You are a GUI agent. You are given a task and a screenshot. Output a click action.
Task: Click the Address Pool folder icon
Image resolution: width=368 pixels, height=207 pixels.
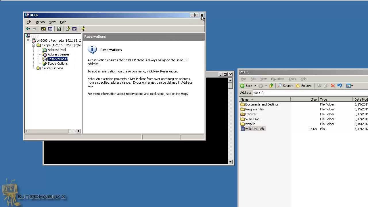click(x=44, y=50)
